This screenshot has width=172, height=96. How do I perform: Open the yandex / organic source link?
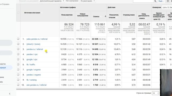pos(34,75)
